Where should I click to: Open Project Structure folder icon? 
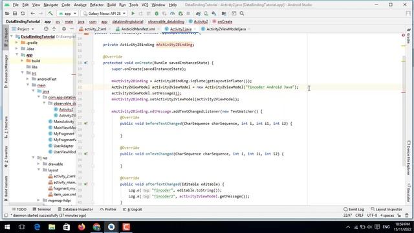(224, 14)
